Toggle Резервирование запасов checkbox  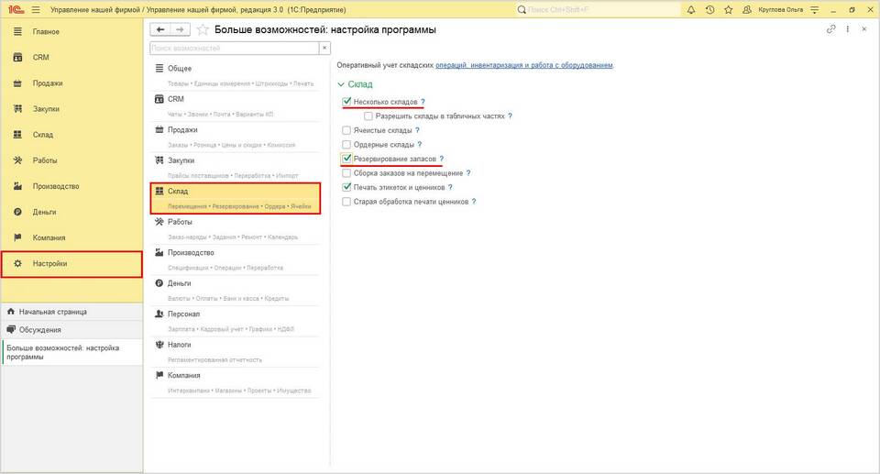tap(346, 159)
